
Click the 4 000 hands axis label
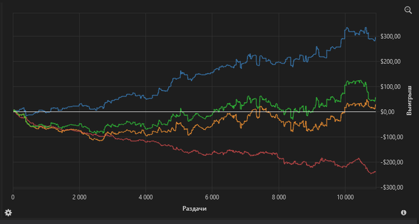(x=145, y=198)
